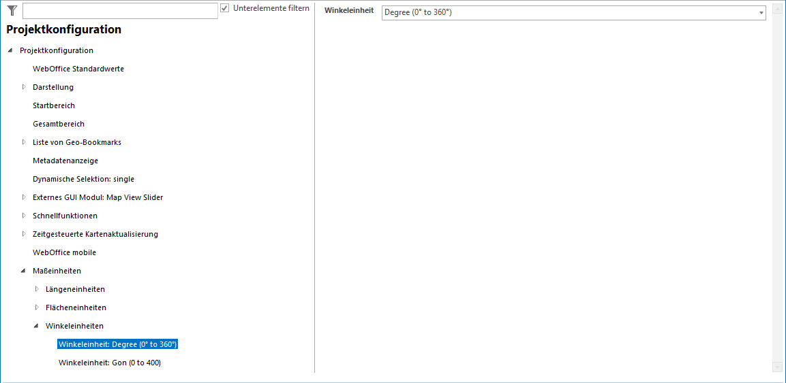
Task: Select WebOffice Standardwerte
Action: pyautogui.click(x=78, y=69)
